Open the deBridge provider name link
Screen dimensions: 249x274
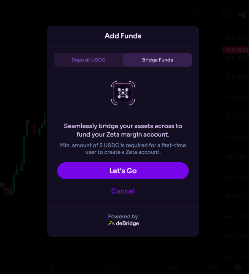pos(127,223)
